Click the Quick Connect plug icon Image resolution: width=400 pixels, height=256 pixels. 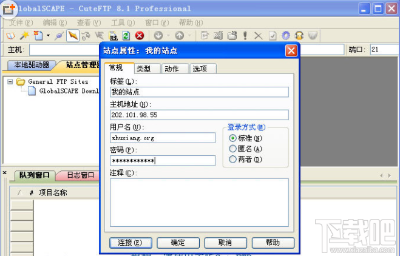[59, 36]
